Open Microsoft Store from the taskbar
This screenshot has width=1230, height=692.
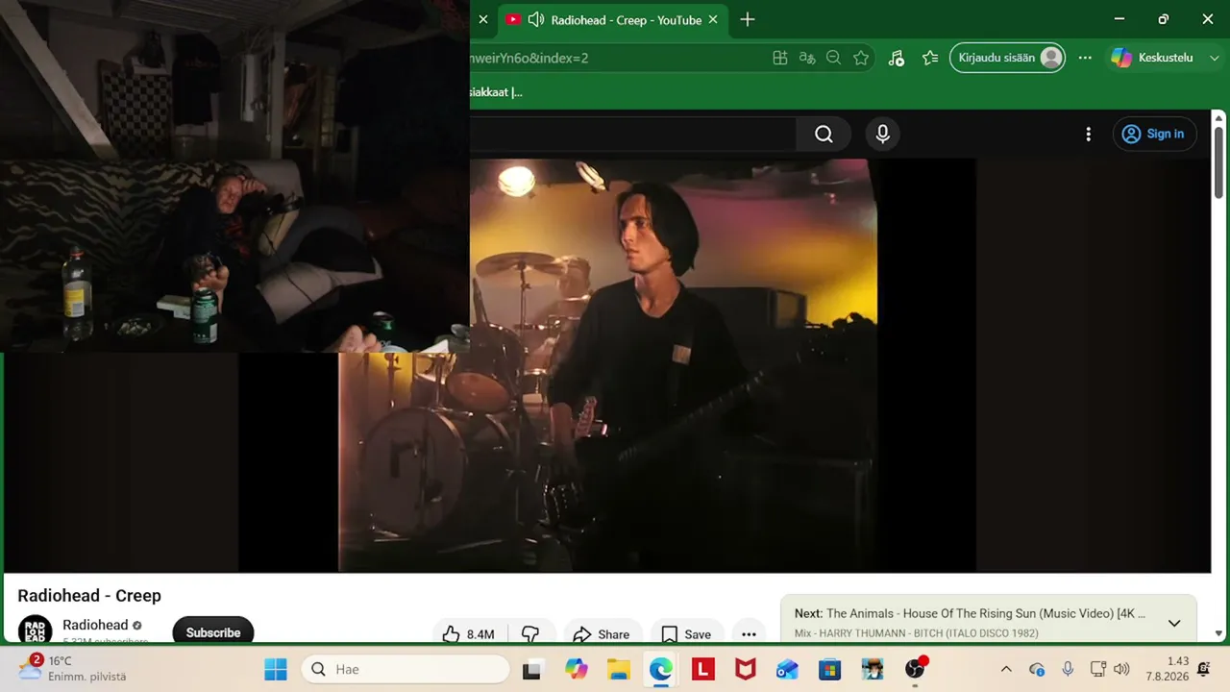[x=829, y=669]
